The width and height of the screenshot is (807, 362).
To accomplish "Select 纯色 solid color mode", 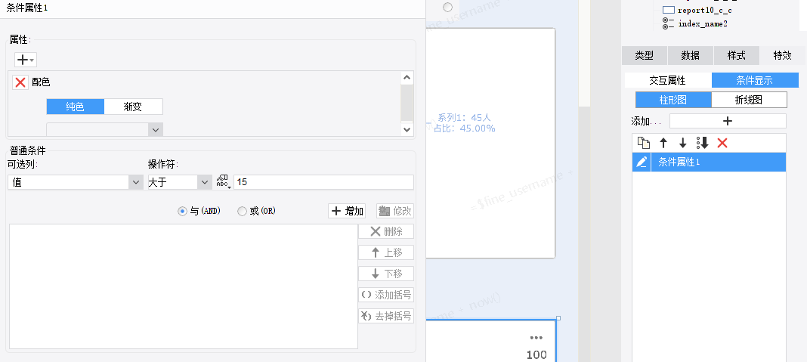I will (75, 107).
